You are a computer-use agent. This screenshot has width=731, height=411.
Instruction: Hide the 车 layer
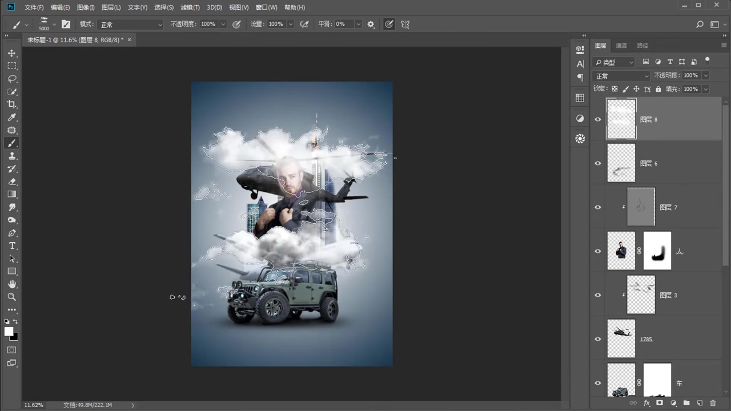pyautogui.click(x=598, y=383)
